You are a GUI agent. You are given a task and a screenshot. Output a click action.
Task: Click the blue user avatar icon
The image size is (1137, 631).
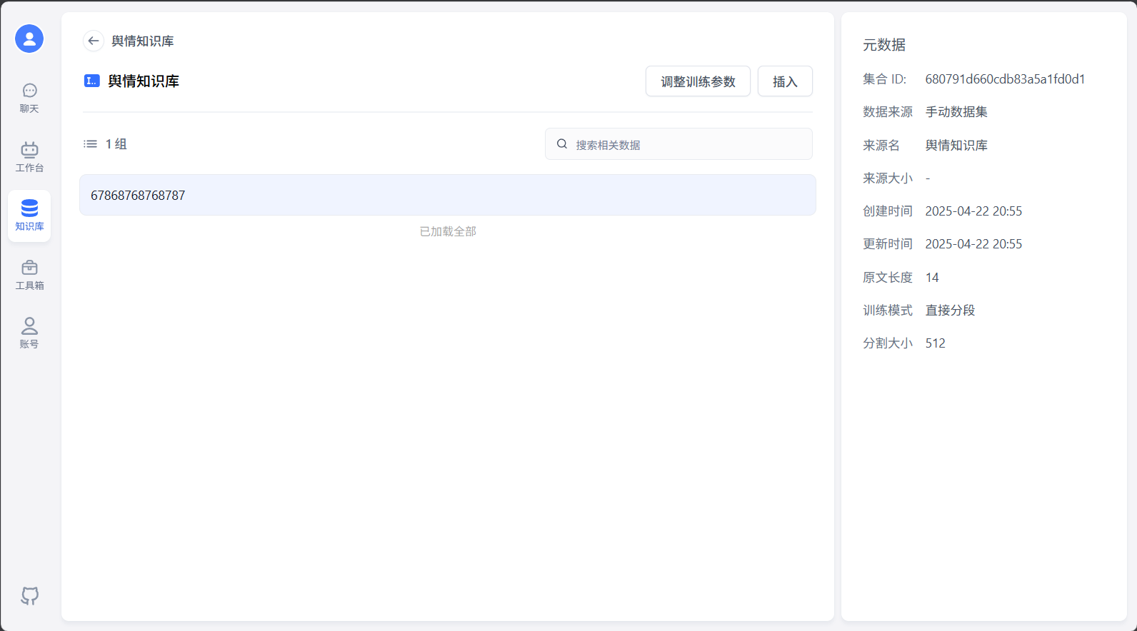[x=29, y=39]
